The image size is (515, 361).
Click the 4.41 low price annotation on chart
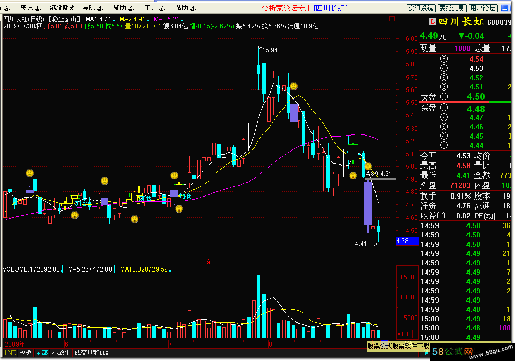[361, 244]
